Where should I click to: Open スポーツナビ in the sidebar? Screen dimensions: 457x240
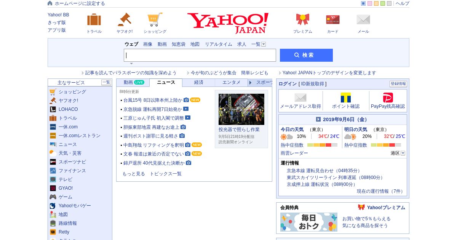72,162
